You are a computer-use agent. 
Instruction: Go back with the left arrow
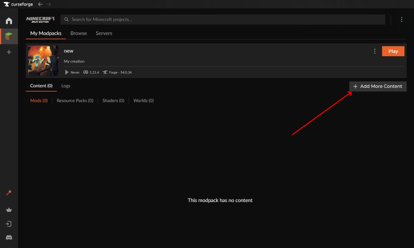click(40, 4)
